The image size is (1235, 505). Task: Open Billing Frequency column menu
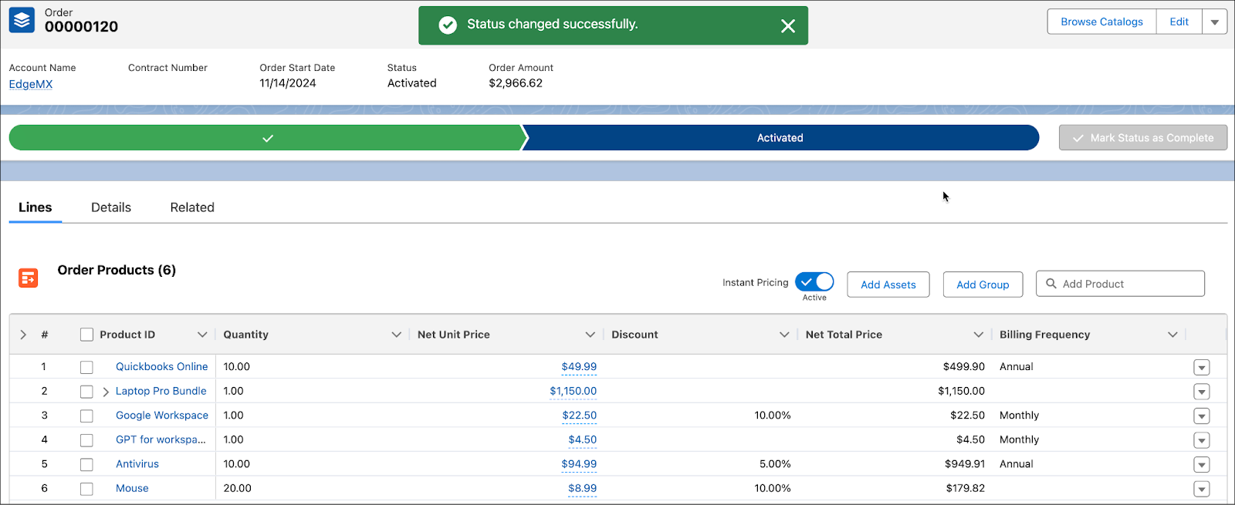pyautogui.click(x=1172, y=335)
